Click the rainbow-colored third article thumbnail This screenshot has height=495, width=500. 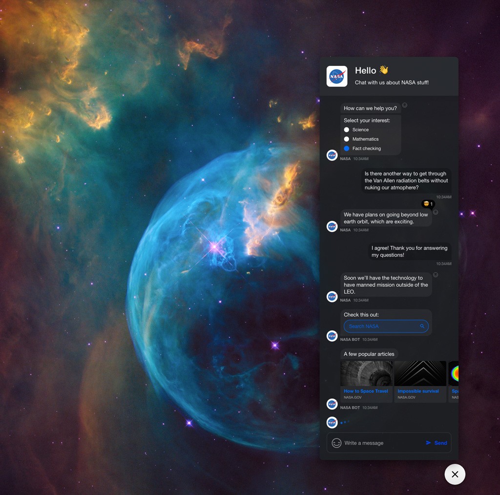454,373
